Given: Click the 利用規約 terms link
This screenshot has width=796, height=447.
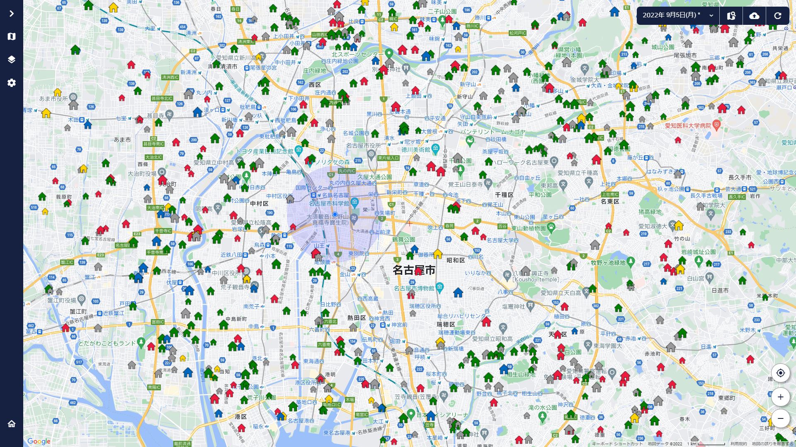Looking at the screenshot, I should point(738,444).
